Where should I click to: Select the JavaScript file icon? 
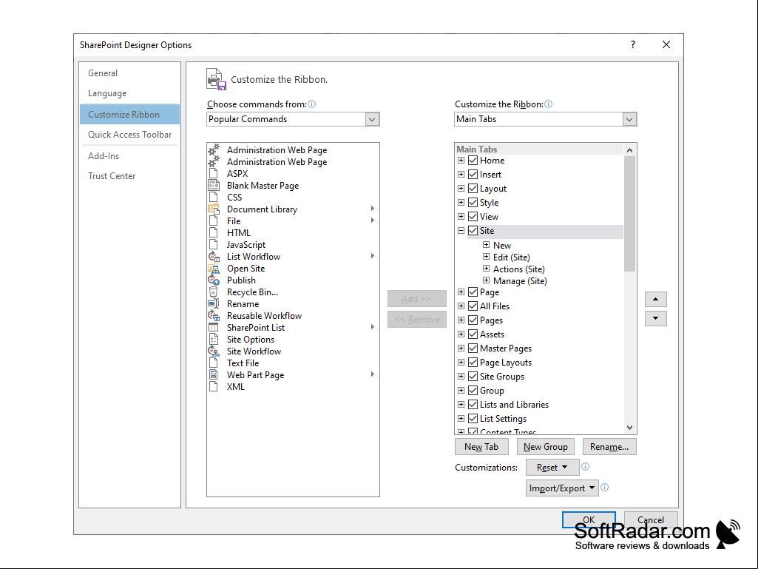(214, 245)
